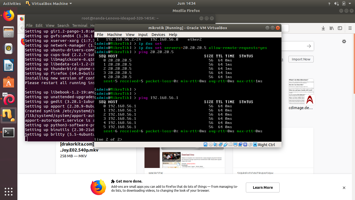Viewport: 355px width, 200px height.
Task: Open the Search menu in the terminal window
Action: [x=63, y=26]
